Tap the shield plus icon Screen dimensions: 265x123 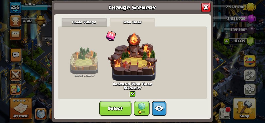point(41,114)
